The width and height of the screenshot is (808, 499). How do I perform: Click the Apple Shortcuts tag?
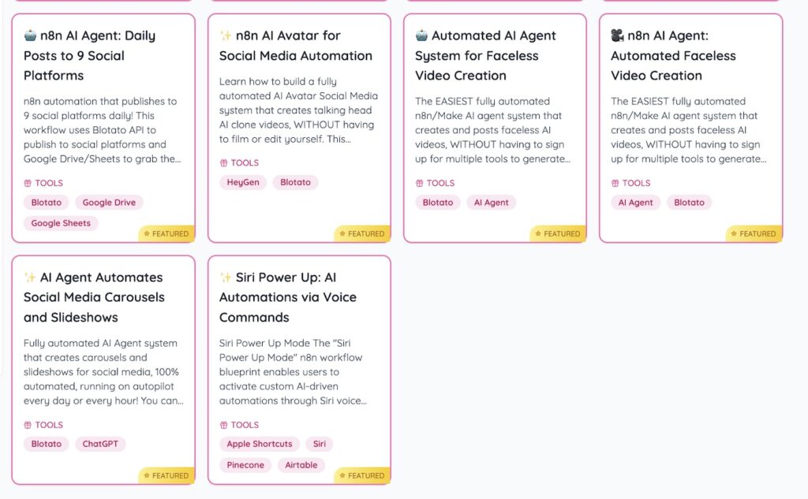(x=260, y=444)
